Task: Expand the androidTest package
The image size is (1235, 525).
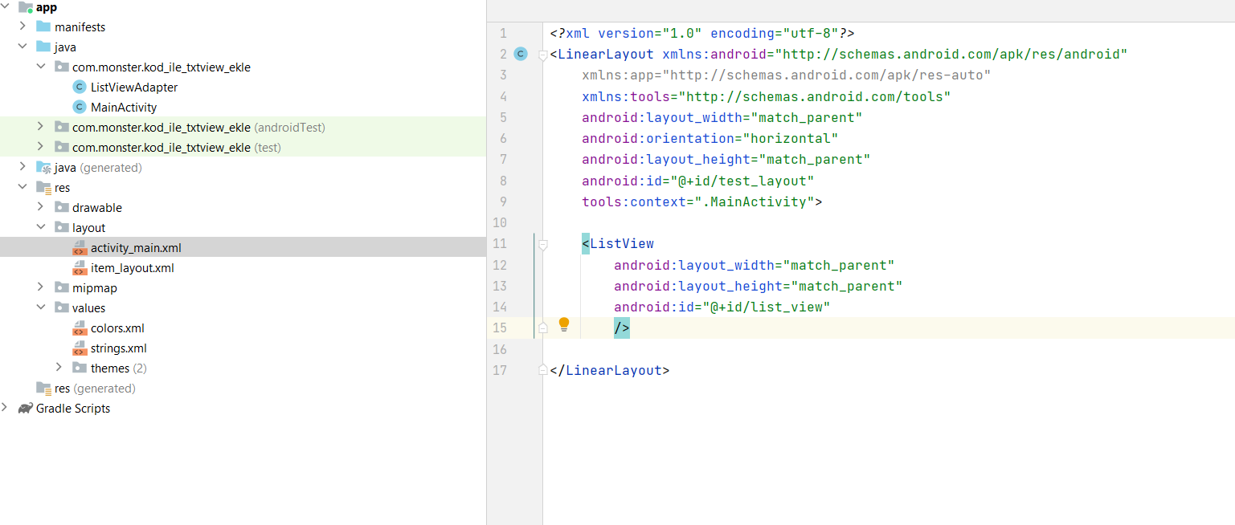Action: click(x=41, y=127)
